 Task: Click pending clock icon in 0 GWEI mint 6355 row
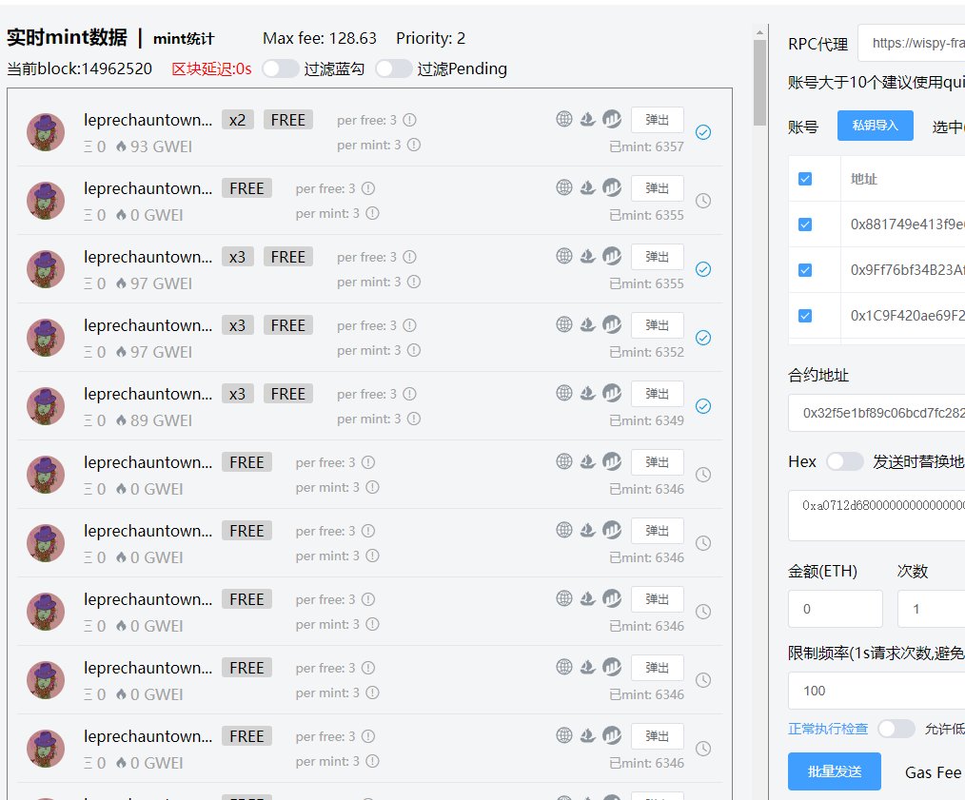(703, 201)
